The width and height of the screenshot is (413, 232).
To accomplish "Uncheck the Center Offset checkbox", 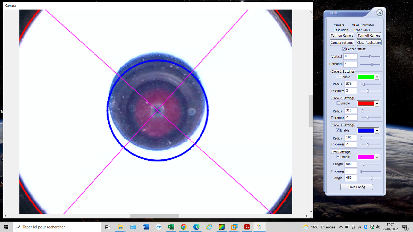I will (x=344, y=49).
